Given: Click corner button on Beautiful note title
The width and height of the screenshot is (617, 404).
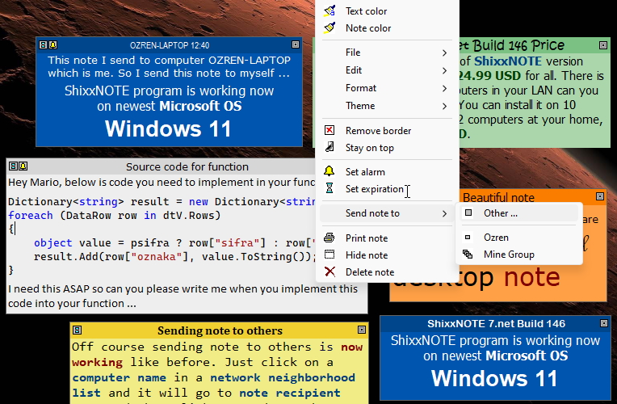Looking at the screenshot, I should pos(600,196).
